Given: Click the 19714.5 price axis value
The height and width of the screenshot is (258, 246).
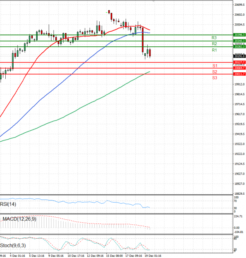Looking at the screenshot, I should (x=239, y=104).
